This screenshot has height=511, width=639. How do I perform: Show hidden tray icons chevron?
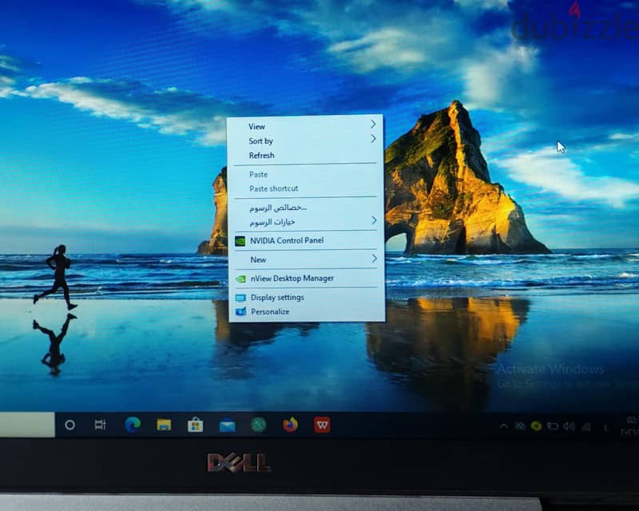[x=504, y=426]
